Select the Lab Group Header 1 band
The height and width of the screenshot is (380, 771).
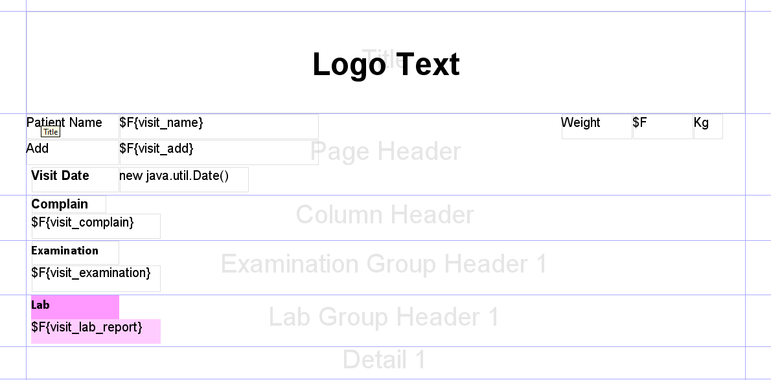pyautogui.click(x=385, y=317)
